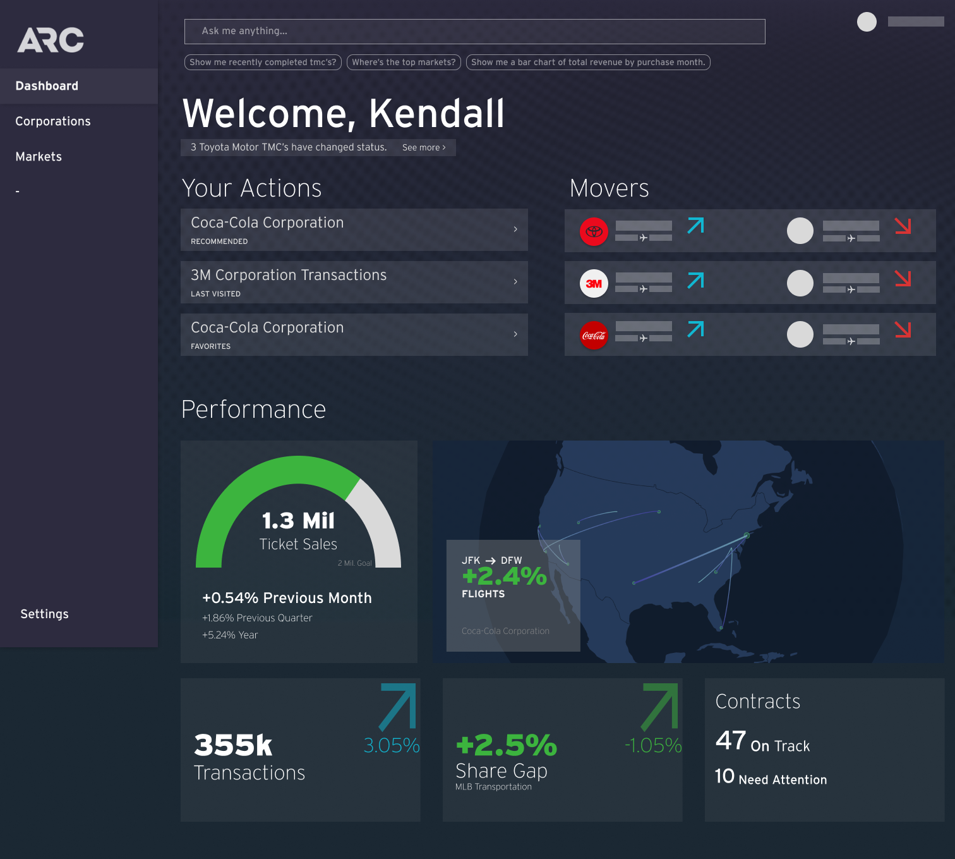Viewport: 955px width, 859px height.
Task: Expand chevron on 3M Corporation Transactions row
Action: (515, 282)
